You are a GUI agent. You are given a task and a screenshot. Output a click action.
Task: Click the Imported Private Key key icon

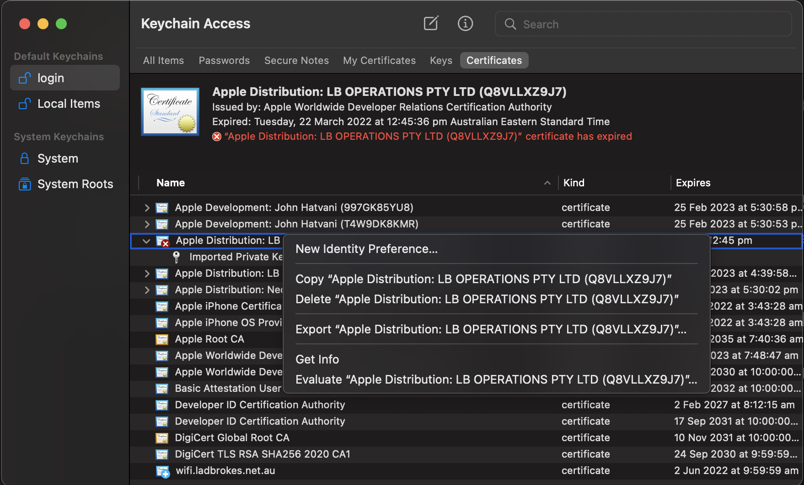[x=177, y=257]
